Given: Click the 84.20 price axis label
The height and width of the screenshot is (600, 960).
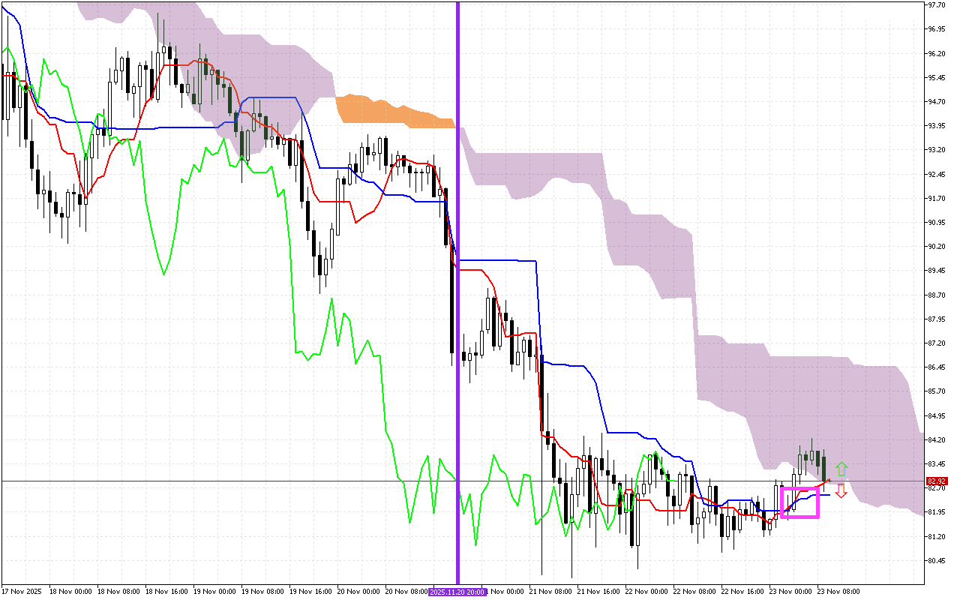Looking at the screenshot, I should tap(936, 439).
